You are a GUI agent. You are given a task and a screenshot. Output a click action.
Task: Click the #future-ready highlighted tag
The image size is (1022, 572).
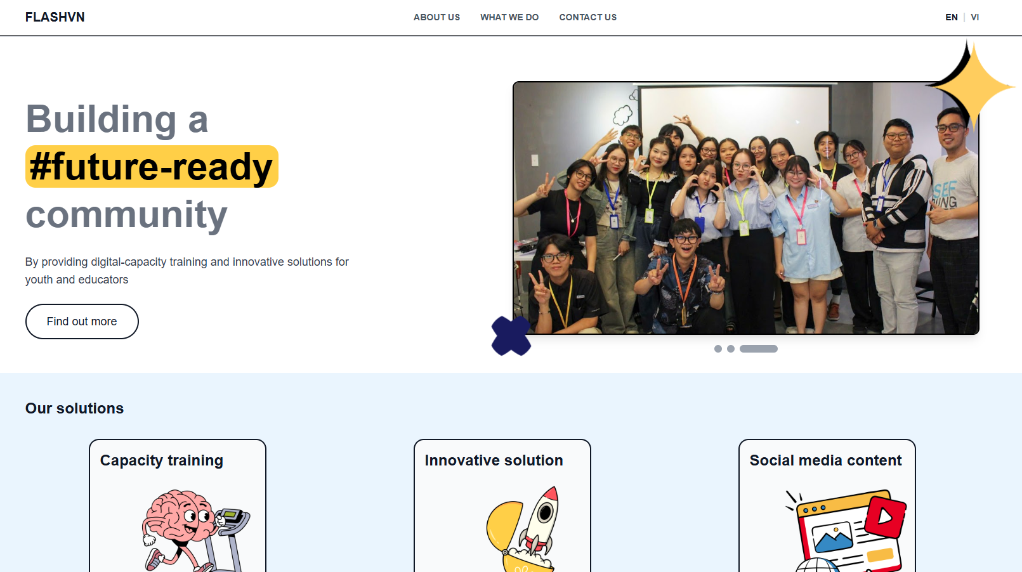(152, 167)
